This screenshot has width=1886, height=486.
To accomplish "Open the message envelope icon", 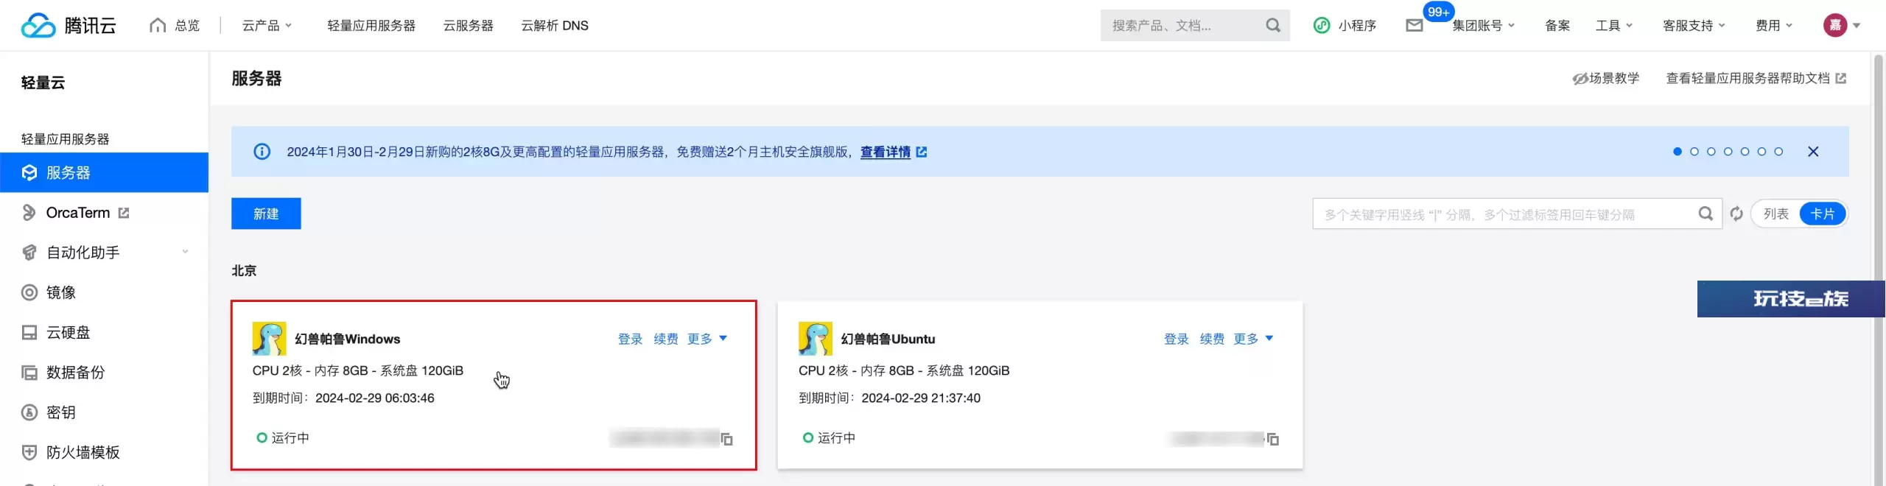I will point(1414,26).
